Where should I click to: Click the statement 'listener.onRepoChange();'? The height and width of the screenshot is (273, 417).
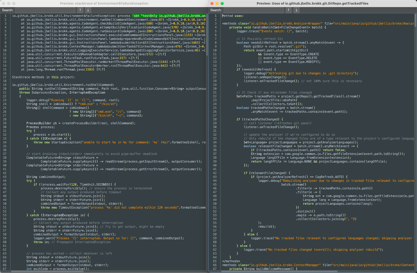pos(265,77)
